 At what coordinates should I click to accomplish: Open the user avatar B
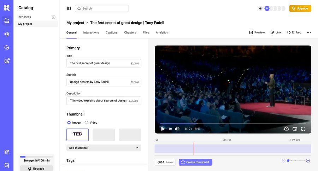point(267,8)
